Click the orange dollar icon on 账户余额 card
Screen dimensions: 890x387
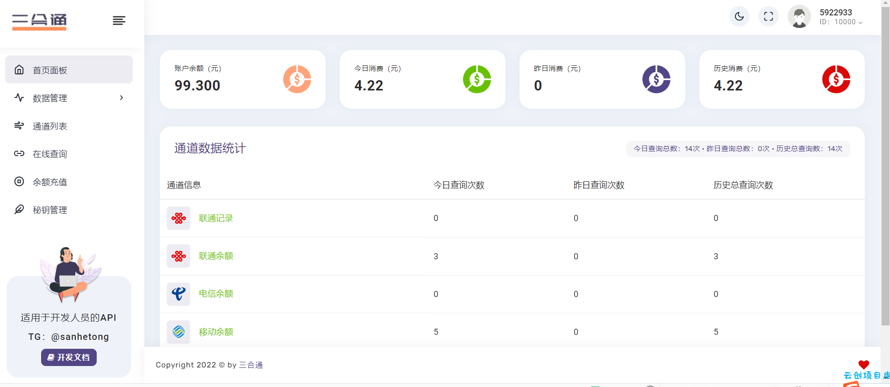(297, 79)
